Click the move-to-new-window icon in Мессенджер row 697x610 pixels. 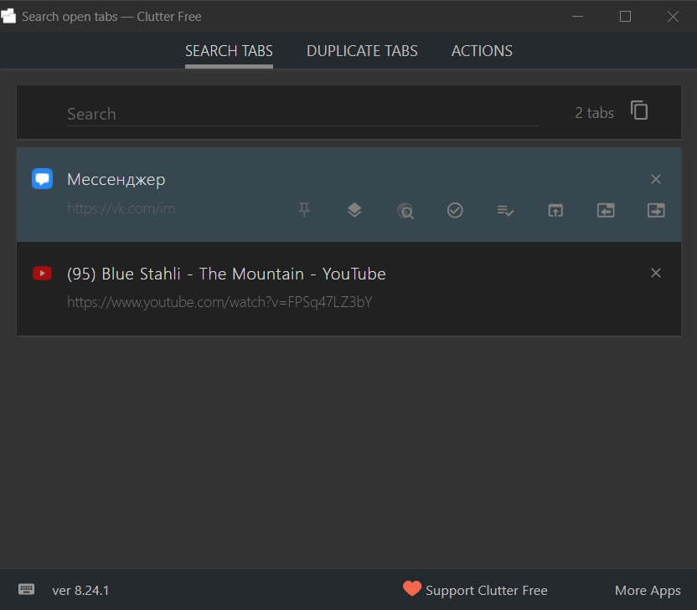(555, 210)
